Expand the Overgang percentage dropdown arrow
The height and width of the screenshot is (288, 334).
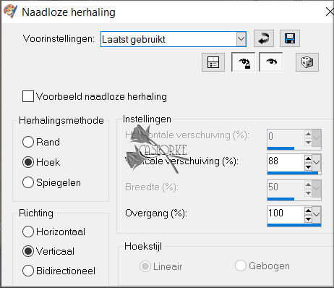click(317, 214)
